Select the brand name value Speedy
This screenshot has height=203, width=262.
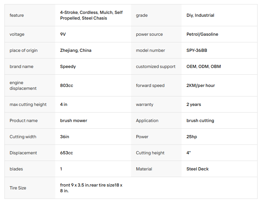68,66
